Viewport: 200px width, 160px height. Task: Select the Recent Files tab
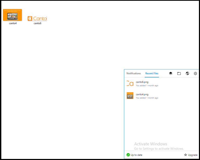(152, 73)
